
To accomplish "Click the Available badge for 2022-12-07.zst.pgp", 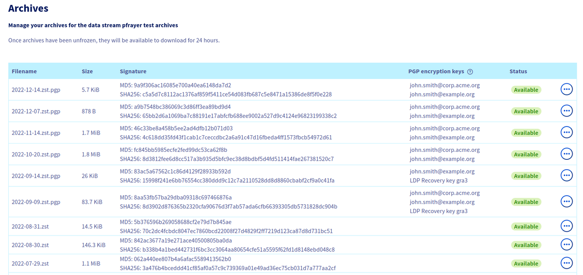I will click(526, 111).
